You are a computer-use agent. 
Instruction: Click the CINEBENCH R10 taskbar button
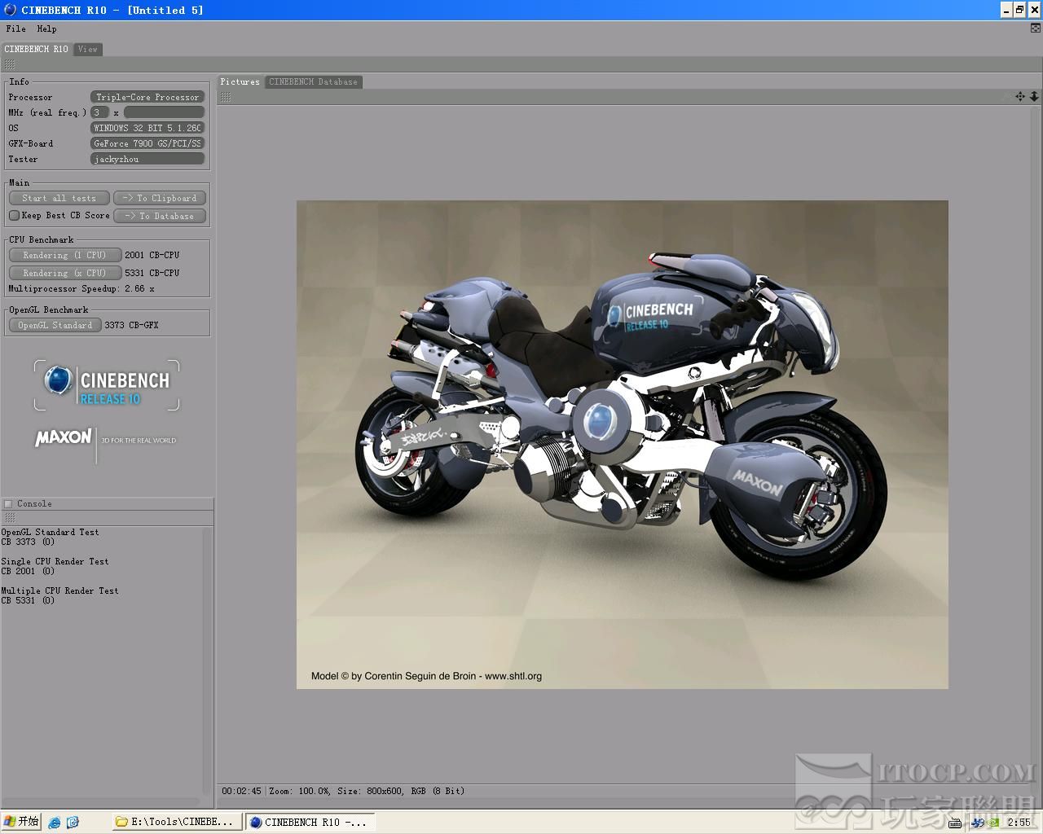[310, 822]
